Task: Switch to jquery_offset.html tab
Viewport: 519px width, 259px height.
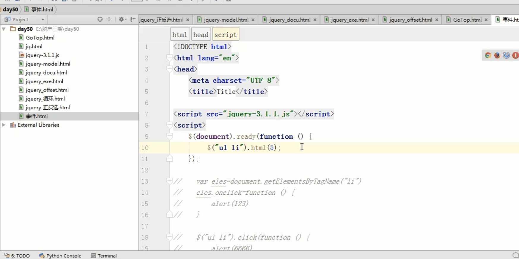Action: click(x=410, y=20)
